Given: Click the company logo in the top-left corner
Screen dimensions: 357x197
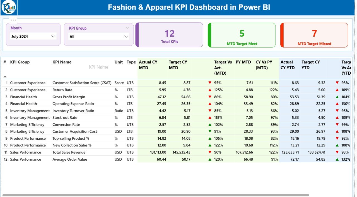Looking at the screenshot, I should 8,8.
